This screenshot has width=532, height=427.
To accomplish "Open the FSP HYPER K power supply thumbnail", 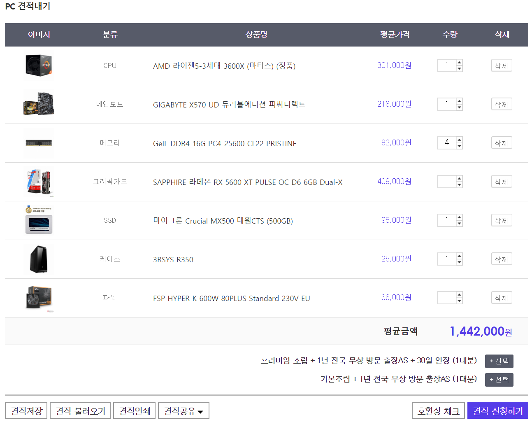I will [x=39, y=298].
